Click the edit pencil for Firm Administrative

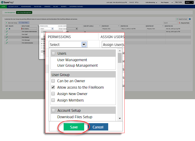6,43
